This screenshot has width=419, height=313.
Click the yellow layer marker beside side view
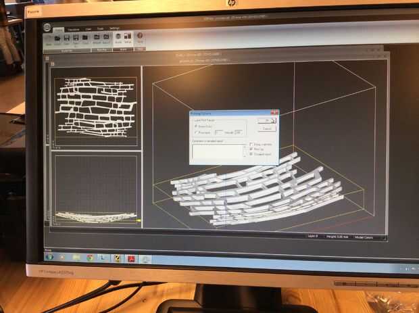139,220
